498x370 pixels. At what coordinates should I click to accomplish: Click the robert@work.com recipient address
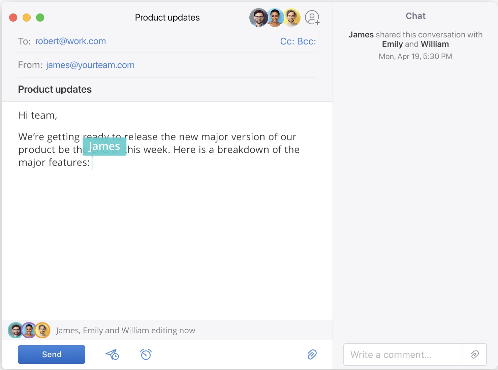(x=70, y=41)
